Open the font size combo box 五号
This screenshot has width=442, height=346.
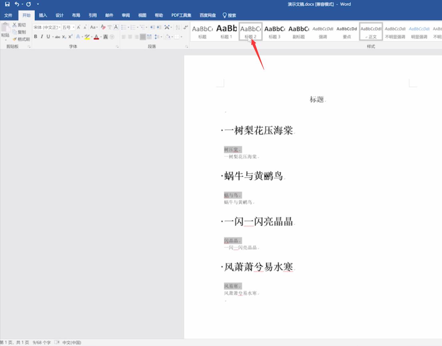[68, 27]
